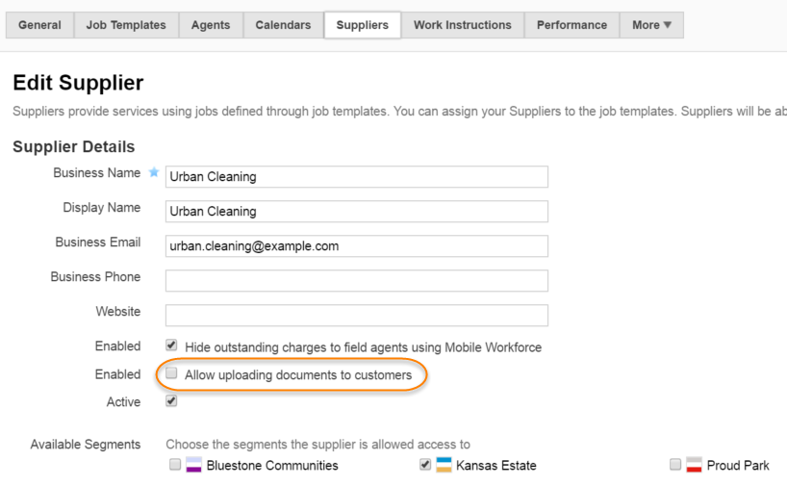The image size is (787, 486).
Task: View the Performance tab
Action: pyautogui.click(x=571, y=25)
